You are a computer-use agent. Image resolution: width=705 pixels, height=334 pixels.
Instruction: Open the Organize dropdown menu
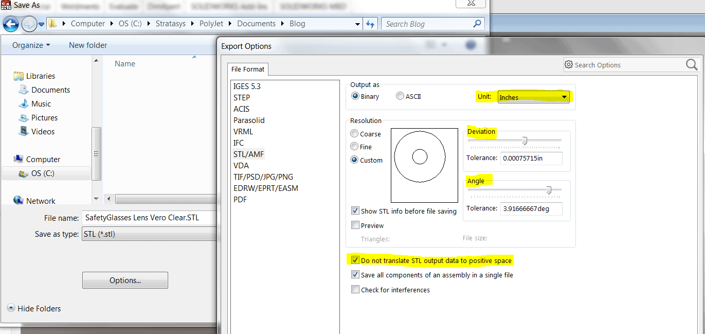(31, 45)
